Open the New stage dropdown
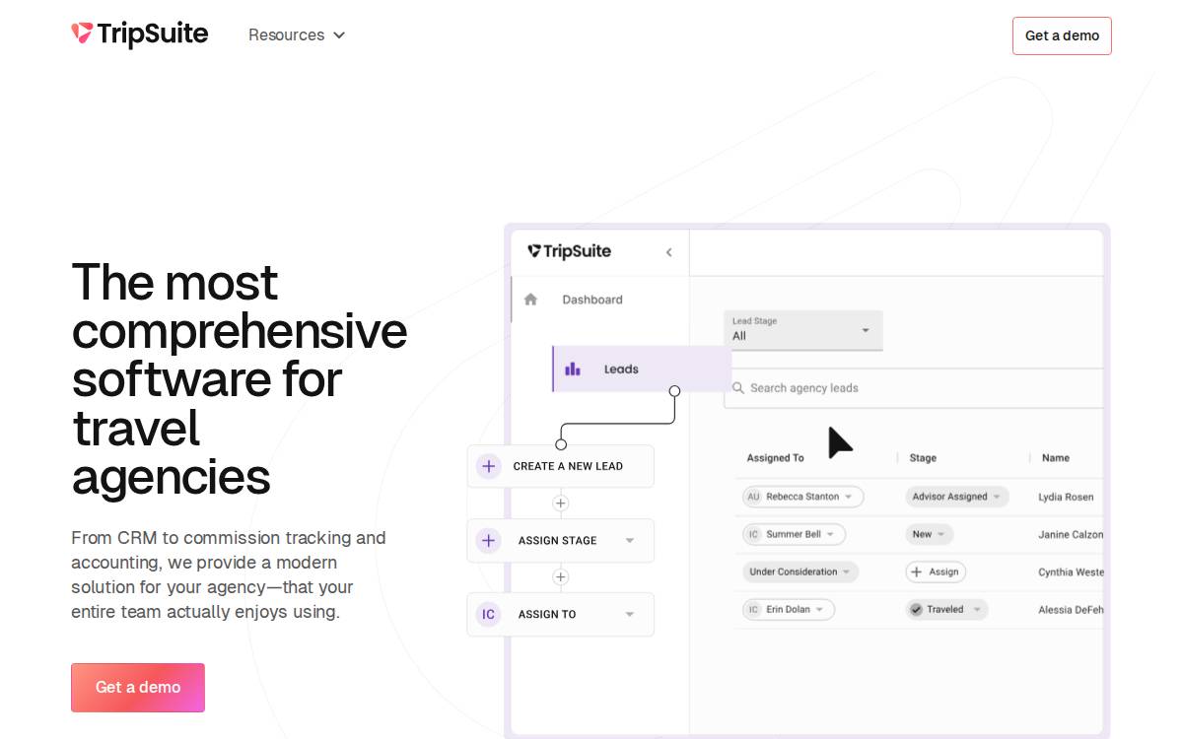1183x739 pixels. pos(929,534)
